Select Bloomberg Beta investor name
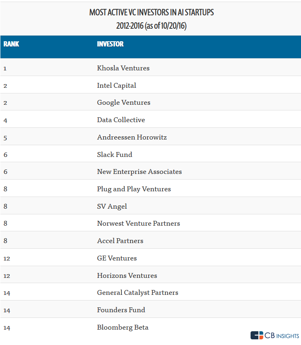 (x=123, y=327)
